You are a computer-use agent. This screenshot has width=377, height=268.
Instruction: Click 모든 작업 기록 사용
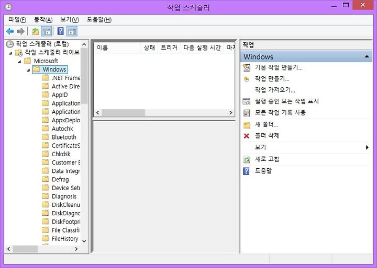(x=280, y=112)
